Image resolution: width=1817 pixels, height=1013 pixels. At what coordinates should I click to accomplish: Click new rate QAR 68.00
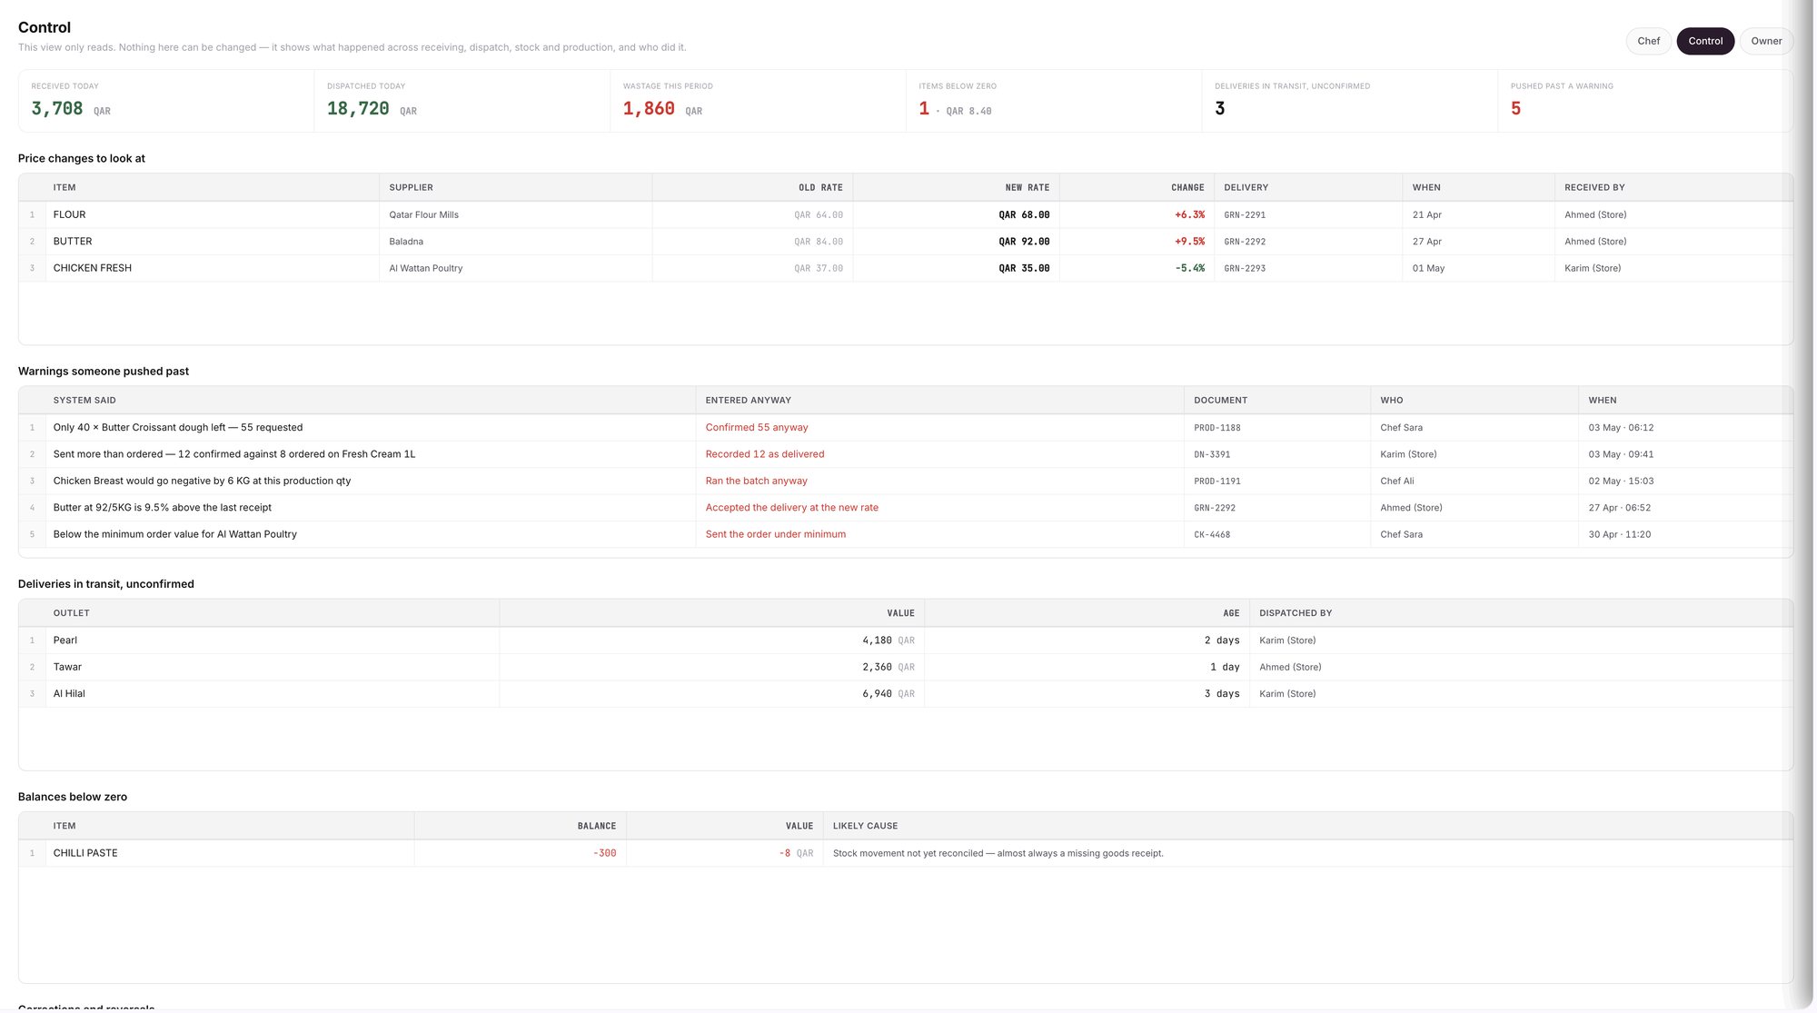1024,215
